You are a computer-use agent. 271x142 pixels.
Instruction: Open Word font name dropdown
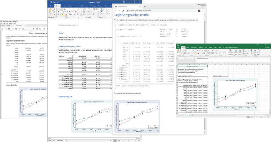tap(73, 9)
